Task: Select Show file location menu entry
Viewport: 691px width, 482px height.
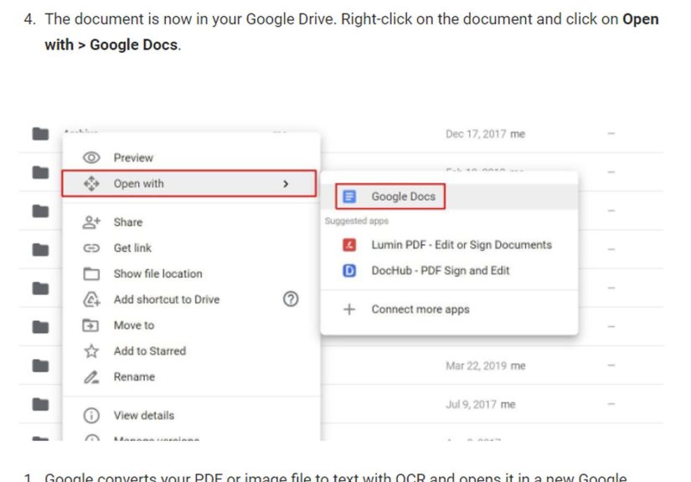Action: (x=157, y=274)
